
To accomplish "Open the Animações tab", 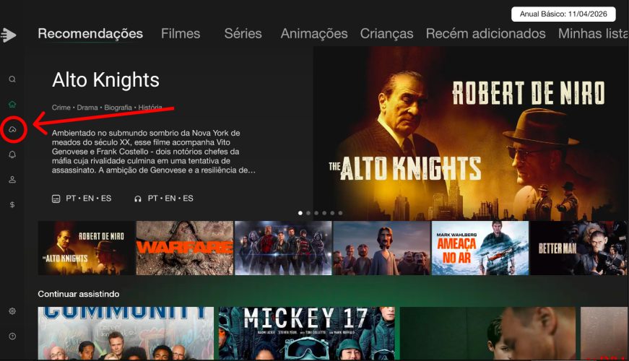I will 314,34.
